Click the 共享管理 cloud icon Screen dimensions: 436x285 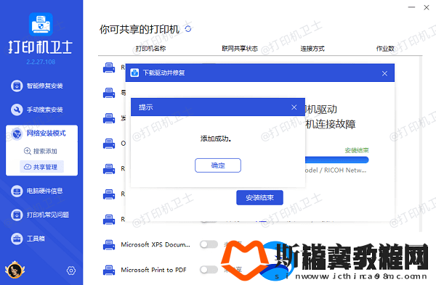[x=28, y=167]
